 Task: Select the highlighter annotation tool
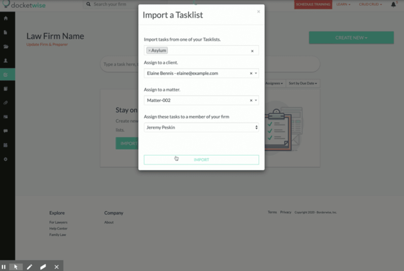(43, 266)
